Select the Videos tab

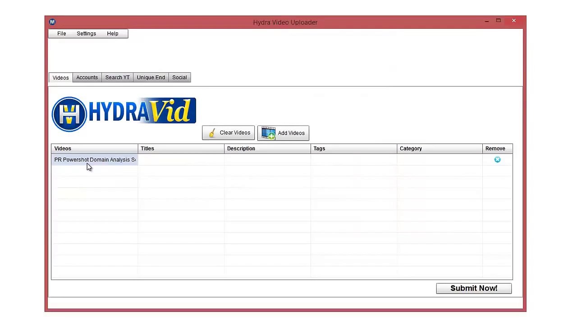(x=60, y=77)
